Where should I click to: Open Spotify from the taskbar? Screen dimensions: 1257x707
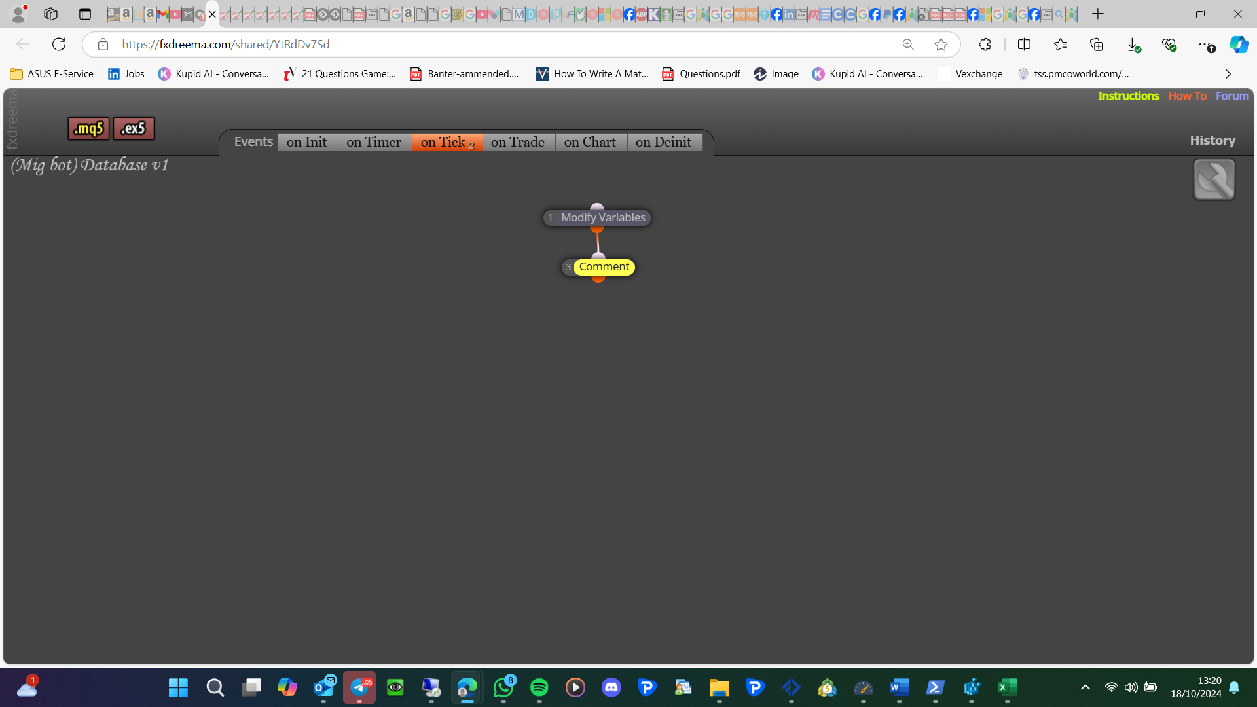(539, 687)
